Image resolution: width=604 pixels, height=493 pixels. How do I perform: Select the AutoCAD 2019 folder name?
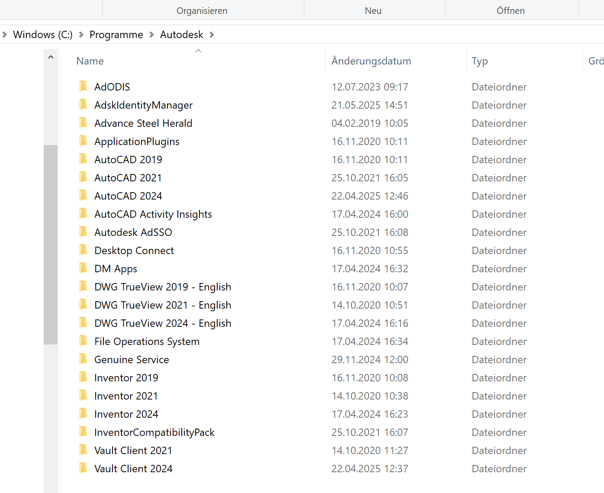128,160
